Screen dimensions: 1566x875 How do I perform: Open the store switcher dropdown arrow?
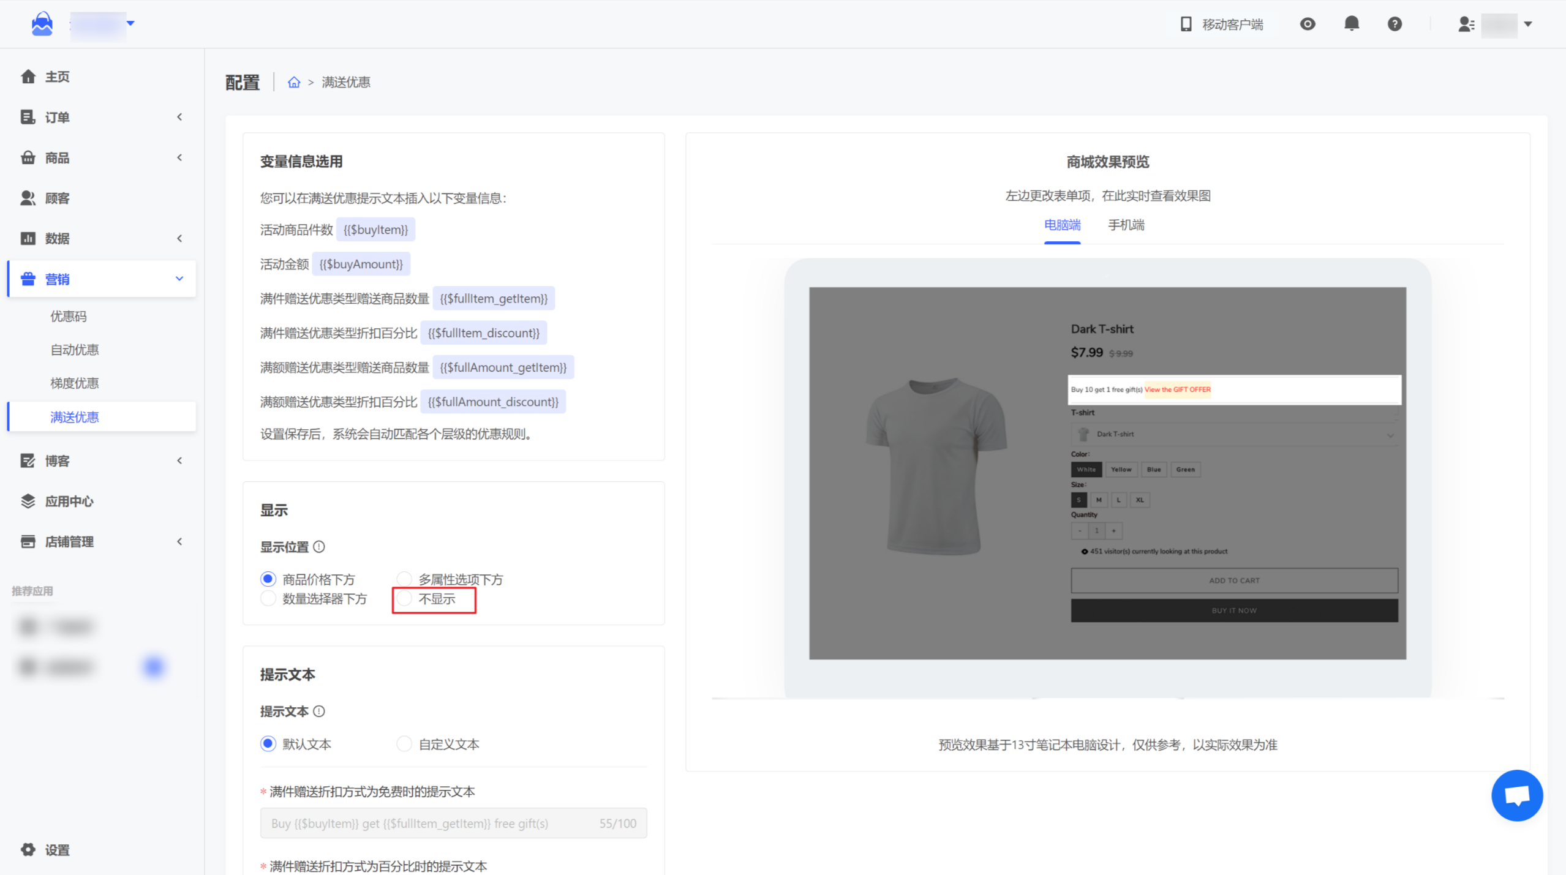(130, 23)
